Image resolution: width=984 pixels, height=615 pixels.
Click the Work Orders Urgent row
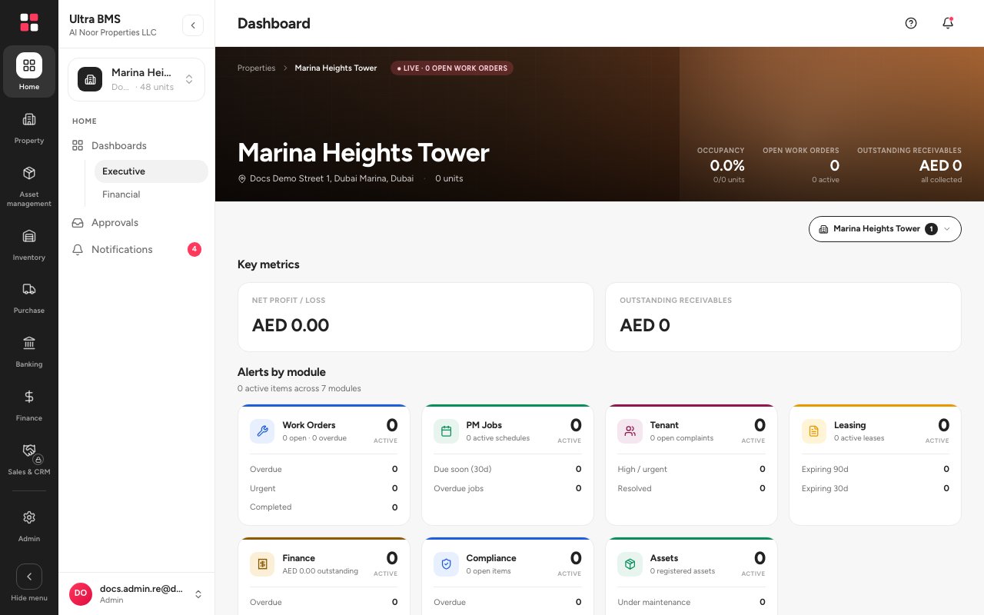[324, 488]
